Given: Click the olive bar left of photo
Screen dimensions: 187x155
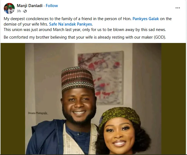Looking at the screenshot, I should [x=13, y=99].
